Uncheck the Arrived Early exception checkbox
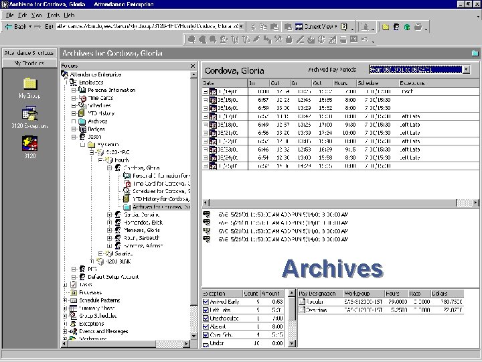Screen dimensions: 482x362 coord(206,302)
